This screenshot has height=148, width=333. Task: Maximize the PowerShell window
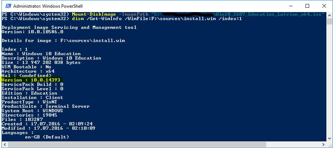(x=305, y=6)
